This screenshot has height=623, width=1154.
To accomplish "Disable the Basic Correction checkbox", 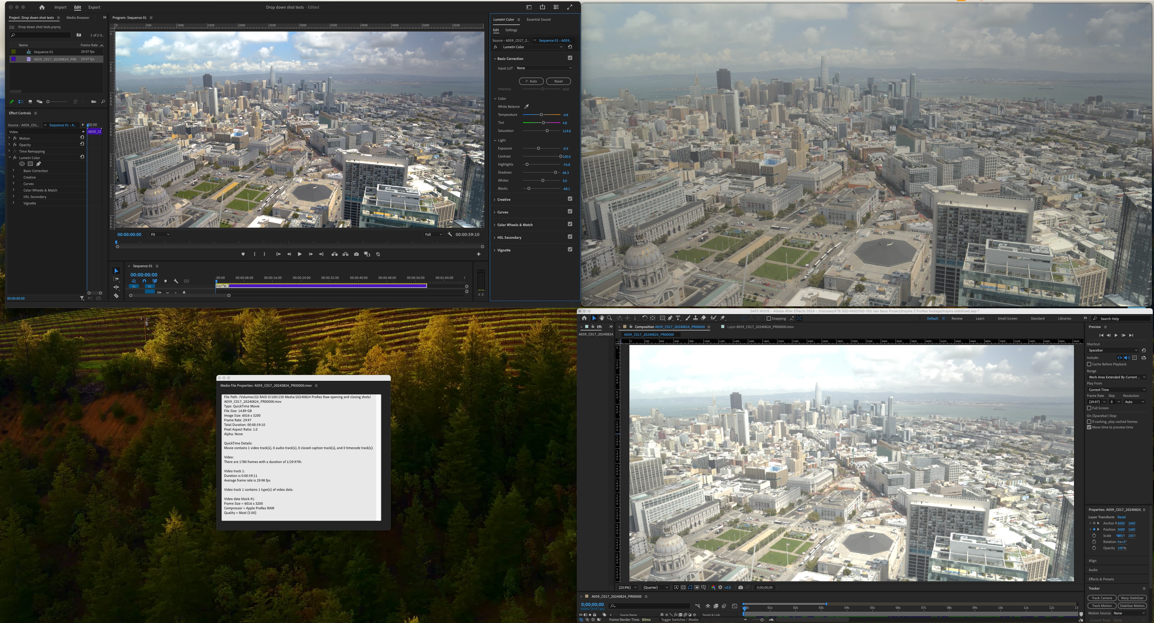I will click(x=570, y=58).
